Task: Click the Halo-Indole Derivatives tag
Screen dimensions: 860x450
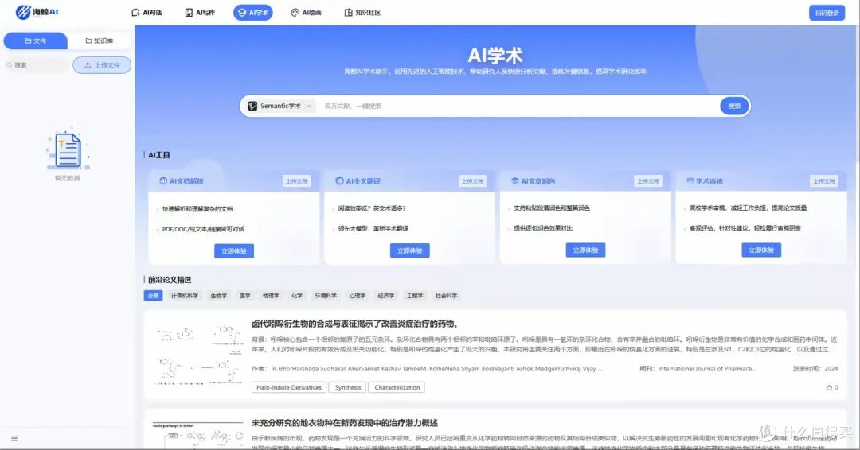Action: (289, 388)
